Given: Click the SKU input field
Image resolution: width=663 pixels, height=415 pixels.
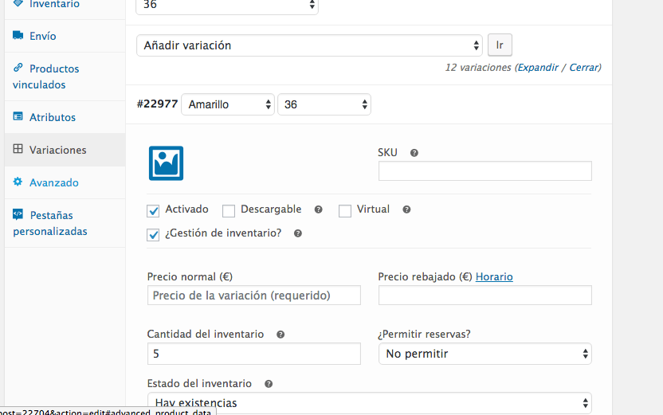Looking at the screenshot, I should click(x=485, y=170).
